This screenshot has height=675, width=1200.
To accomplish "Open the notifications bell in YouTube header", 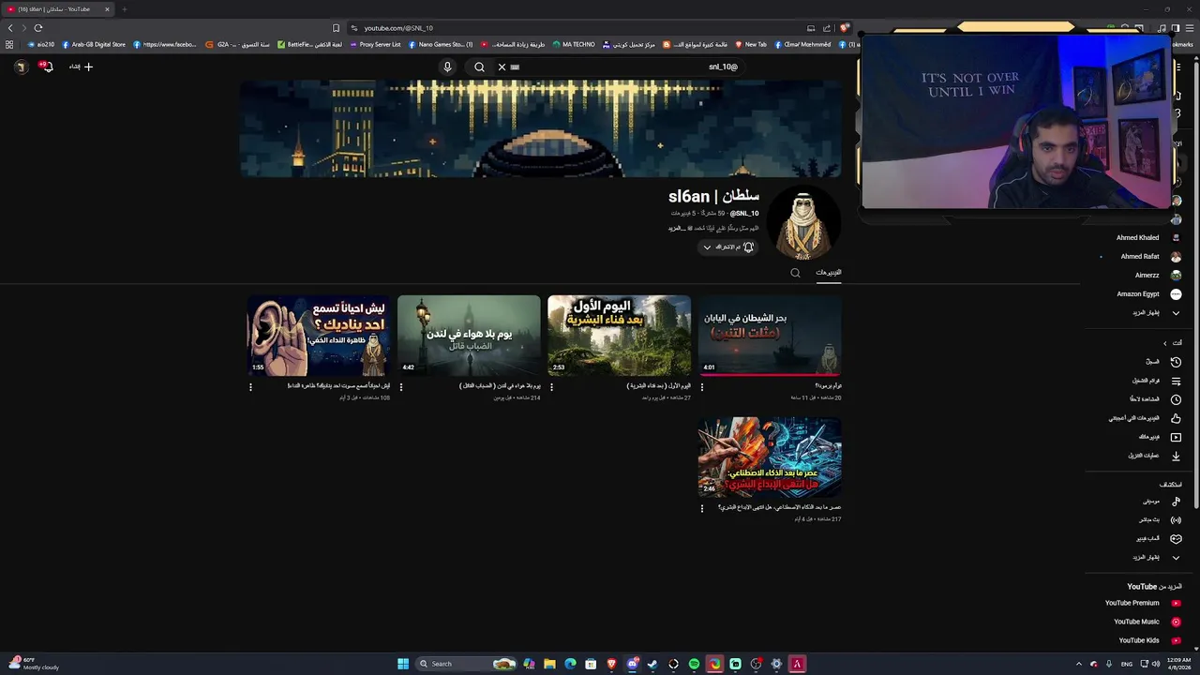I will [x=46, y=67].
